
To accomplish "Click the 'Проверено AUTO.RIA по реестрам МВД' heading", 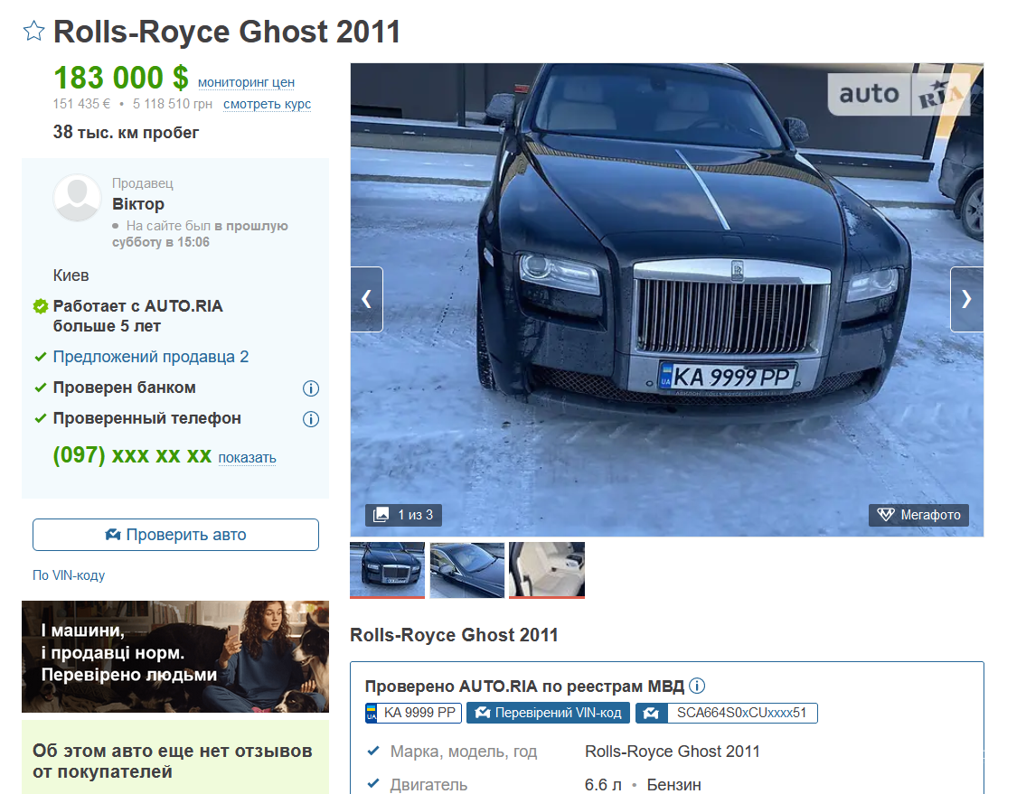I will tap(524, 687).
